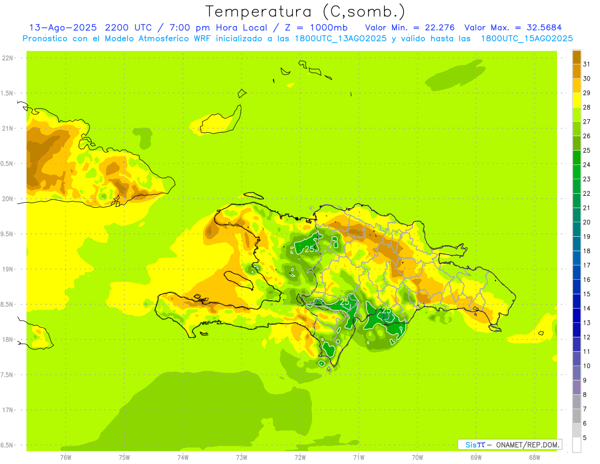Click the colorbar value label '29'

[x=587, y=93]
